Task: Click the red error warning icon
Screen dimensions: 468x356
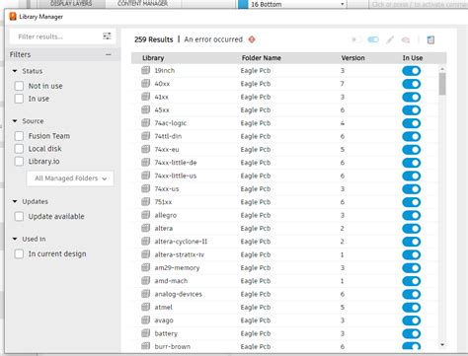Action: click(x=252, y=39)
